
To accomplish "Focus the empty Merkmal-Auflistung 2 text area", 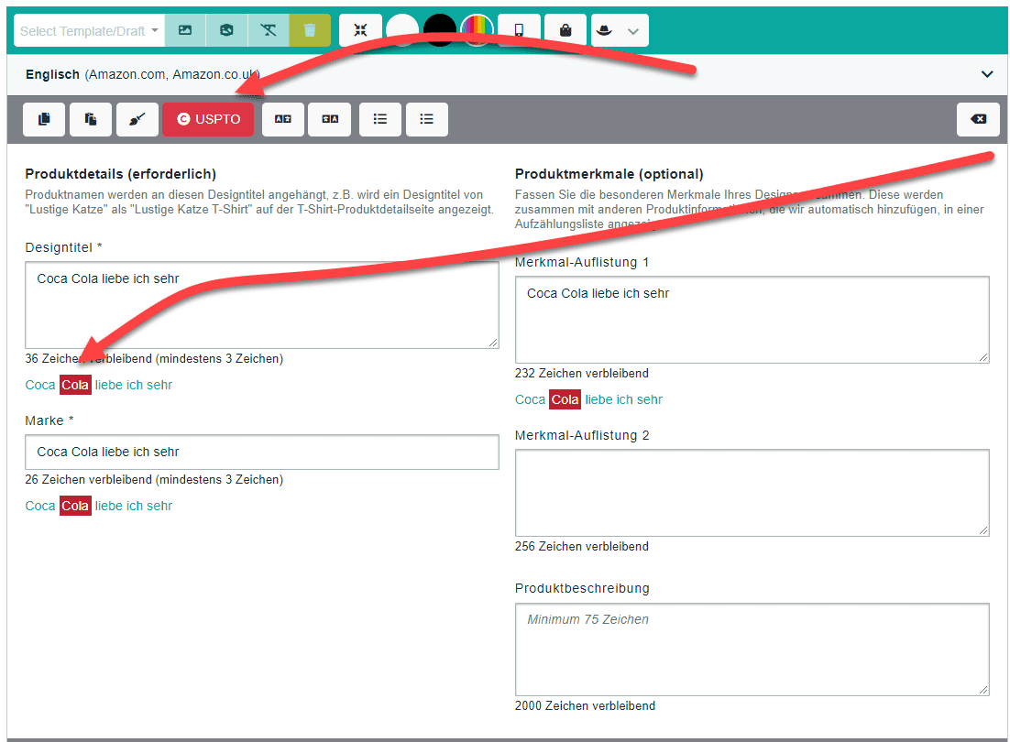I will (752, 493).
